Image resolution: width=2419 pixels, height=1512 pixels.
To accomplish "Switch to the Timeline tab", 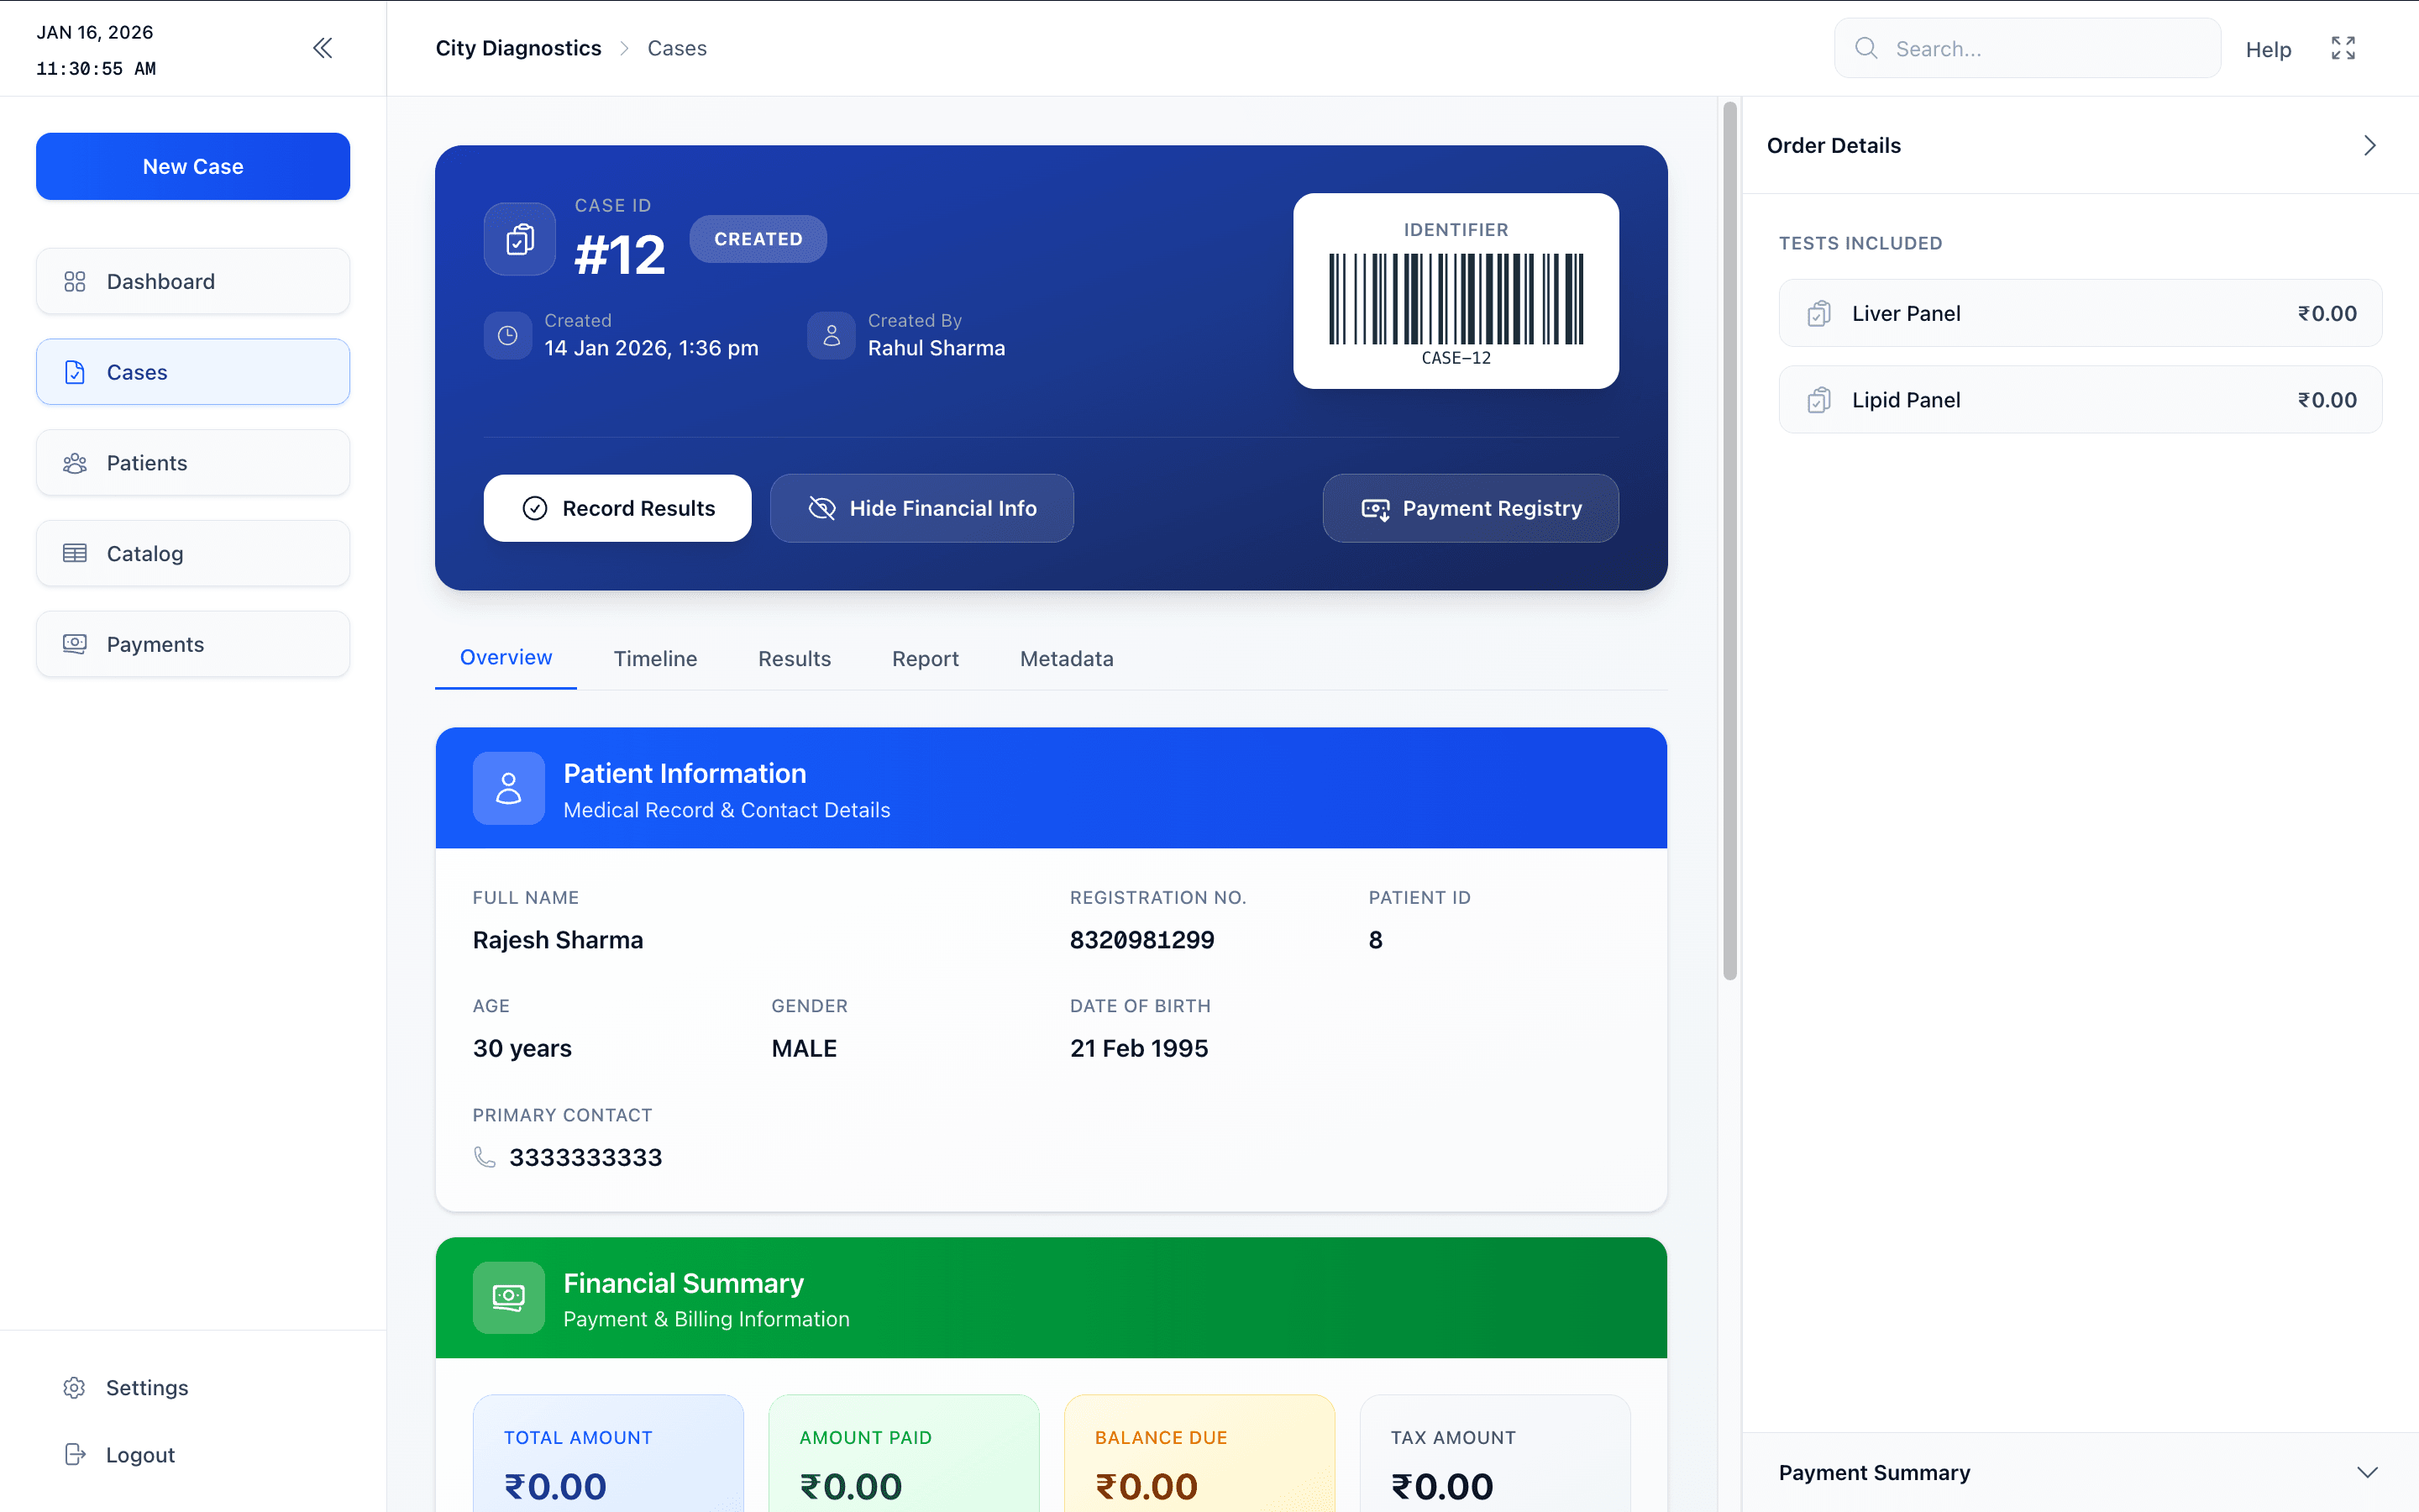I will point(655,658).
